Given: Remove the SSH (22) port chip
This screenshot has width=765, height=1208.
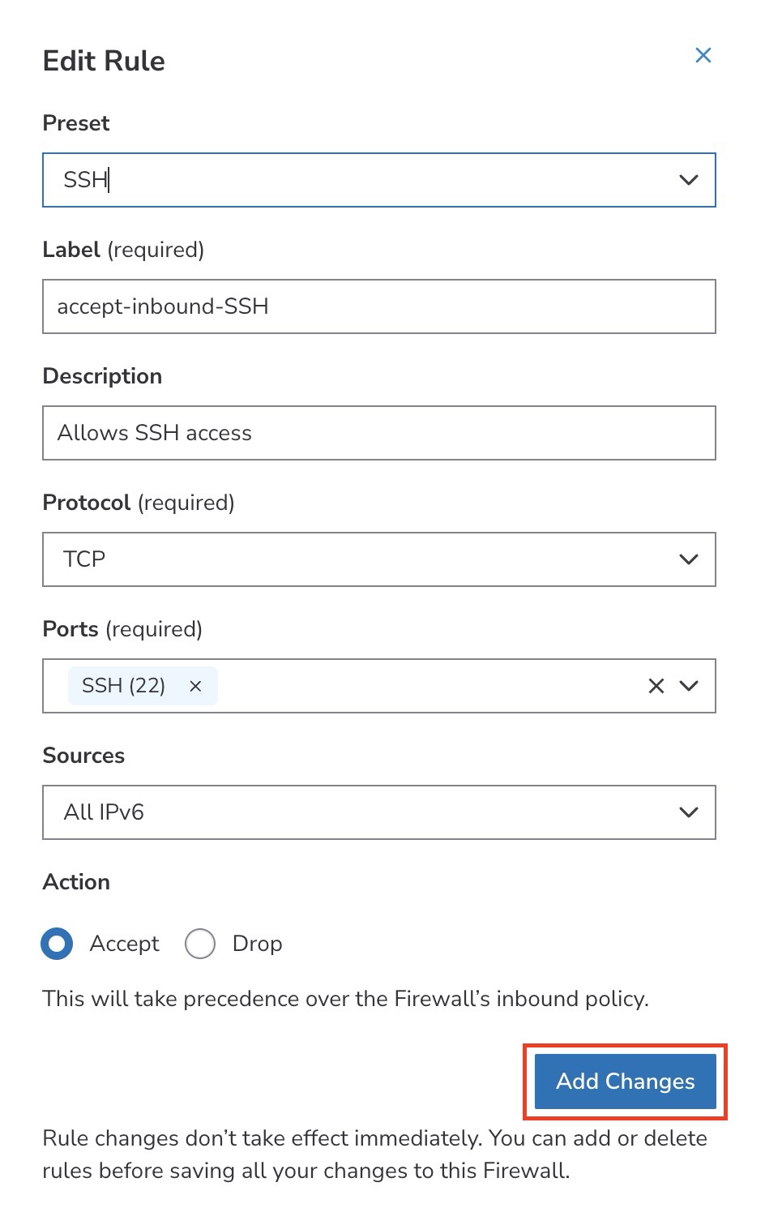Looking at the screenshot, I should [195, 686].
